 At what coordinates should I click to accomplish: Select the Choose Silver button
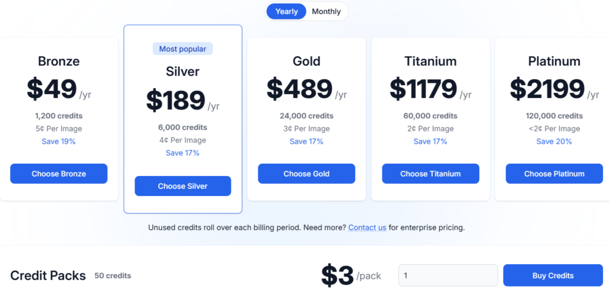coord(183,186)
